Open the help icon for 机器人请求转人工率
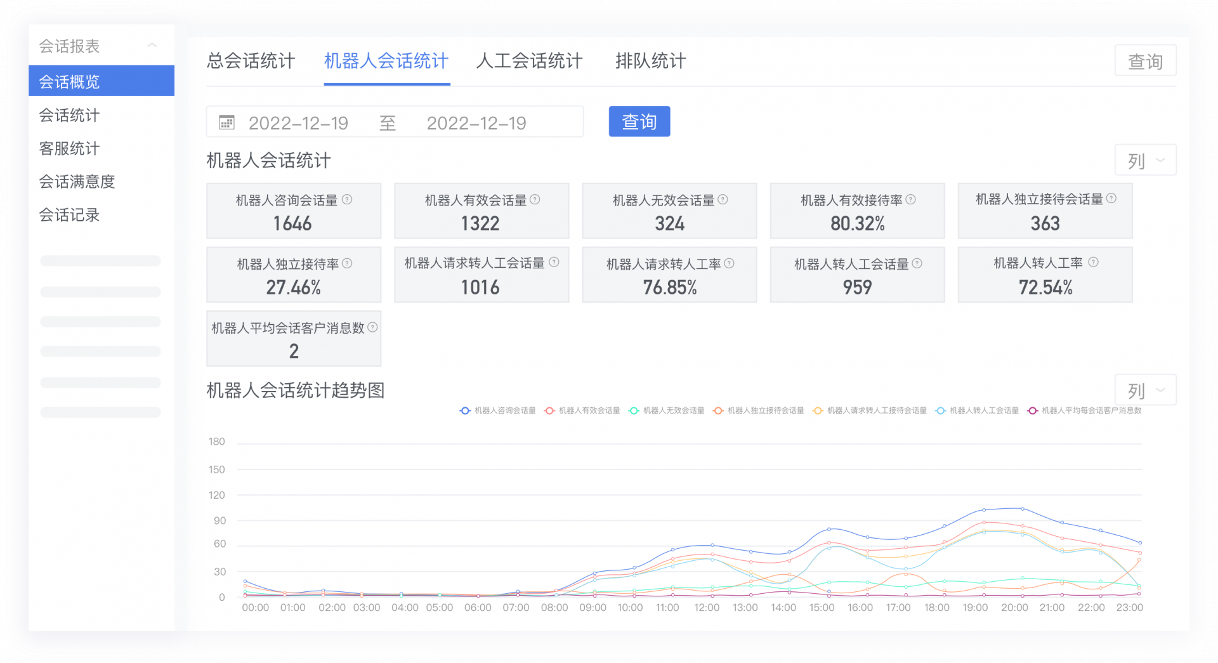This screenshot has width=1218, height=663. (729, 263)
